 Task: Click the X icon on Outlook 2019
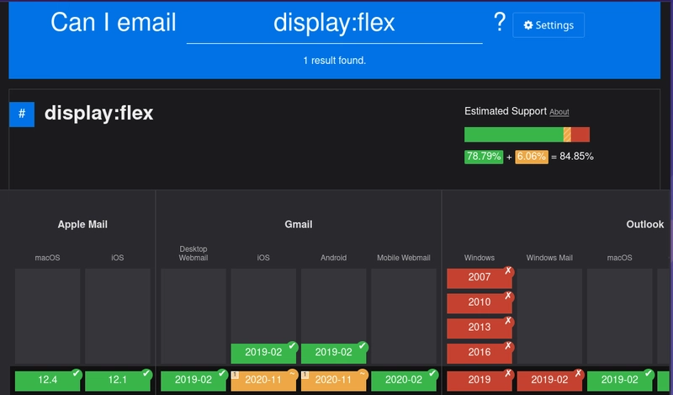[x=508, y=373]
